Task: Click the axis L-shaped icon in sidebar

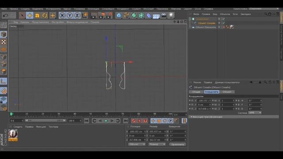Action: [4, 81]
